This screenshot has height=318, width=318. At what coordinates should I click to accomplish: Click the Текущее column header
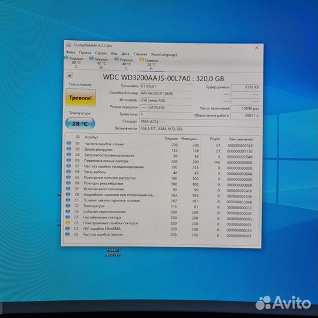[171, 138]
